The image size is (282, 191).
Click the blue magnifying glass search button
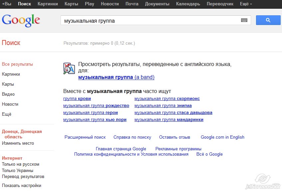268,20
